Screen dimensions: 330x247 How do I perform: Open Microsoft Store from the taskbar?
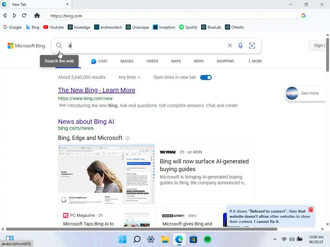click(x=193, y=239)
